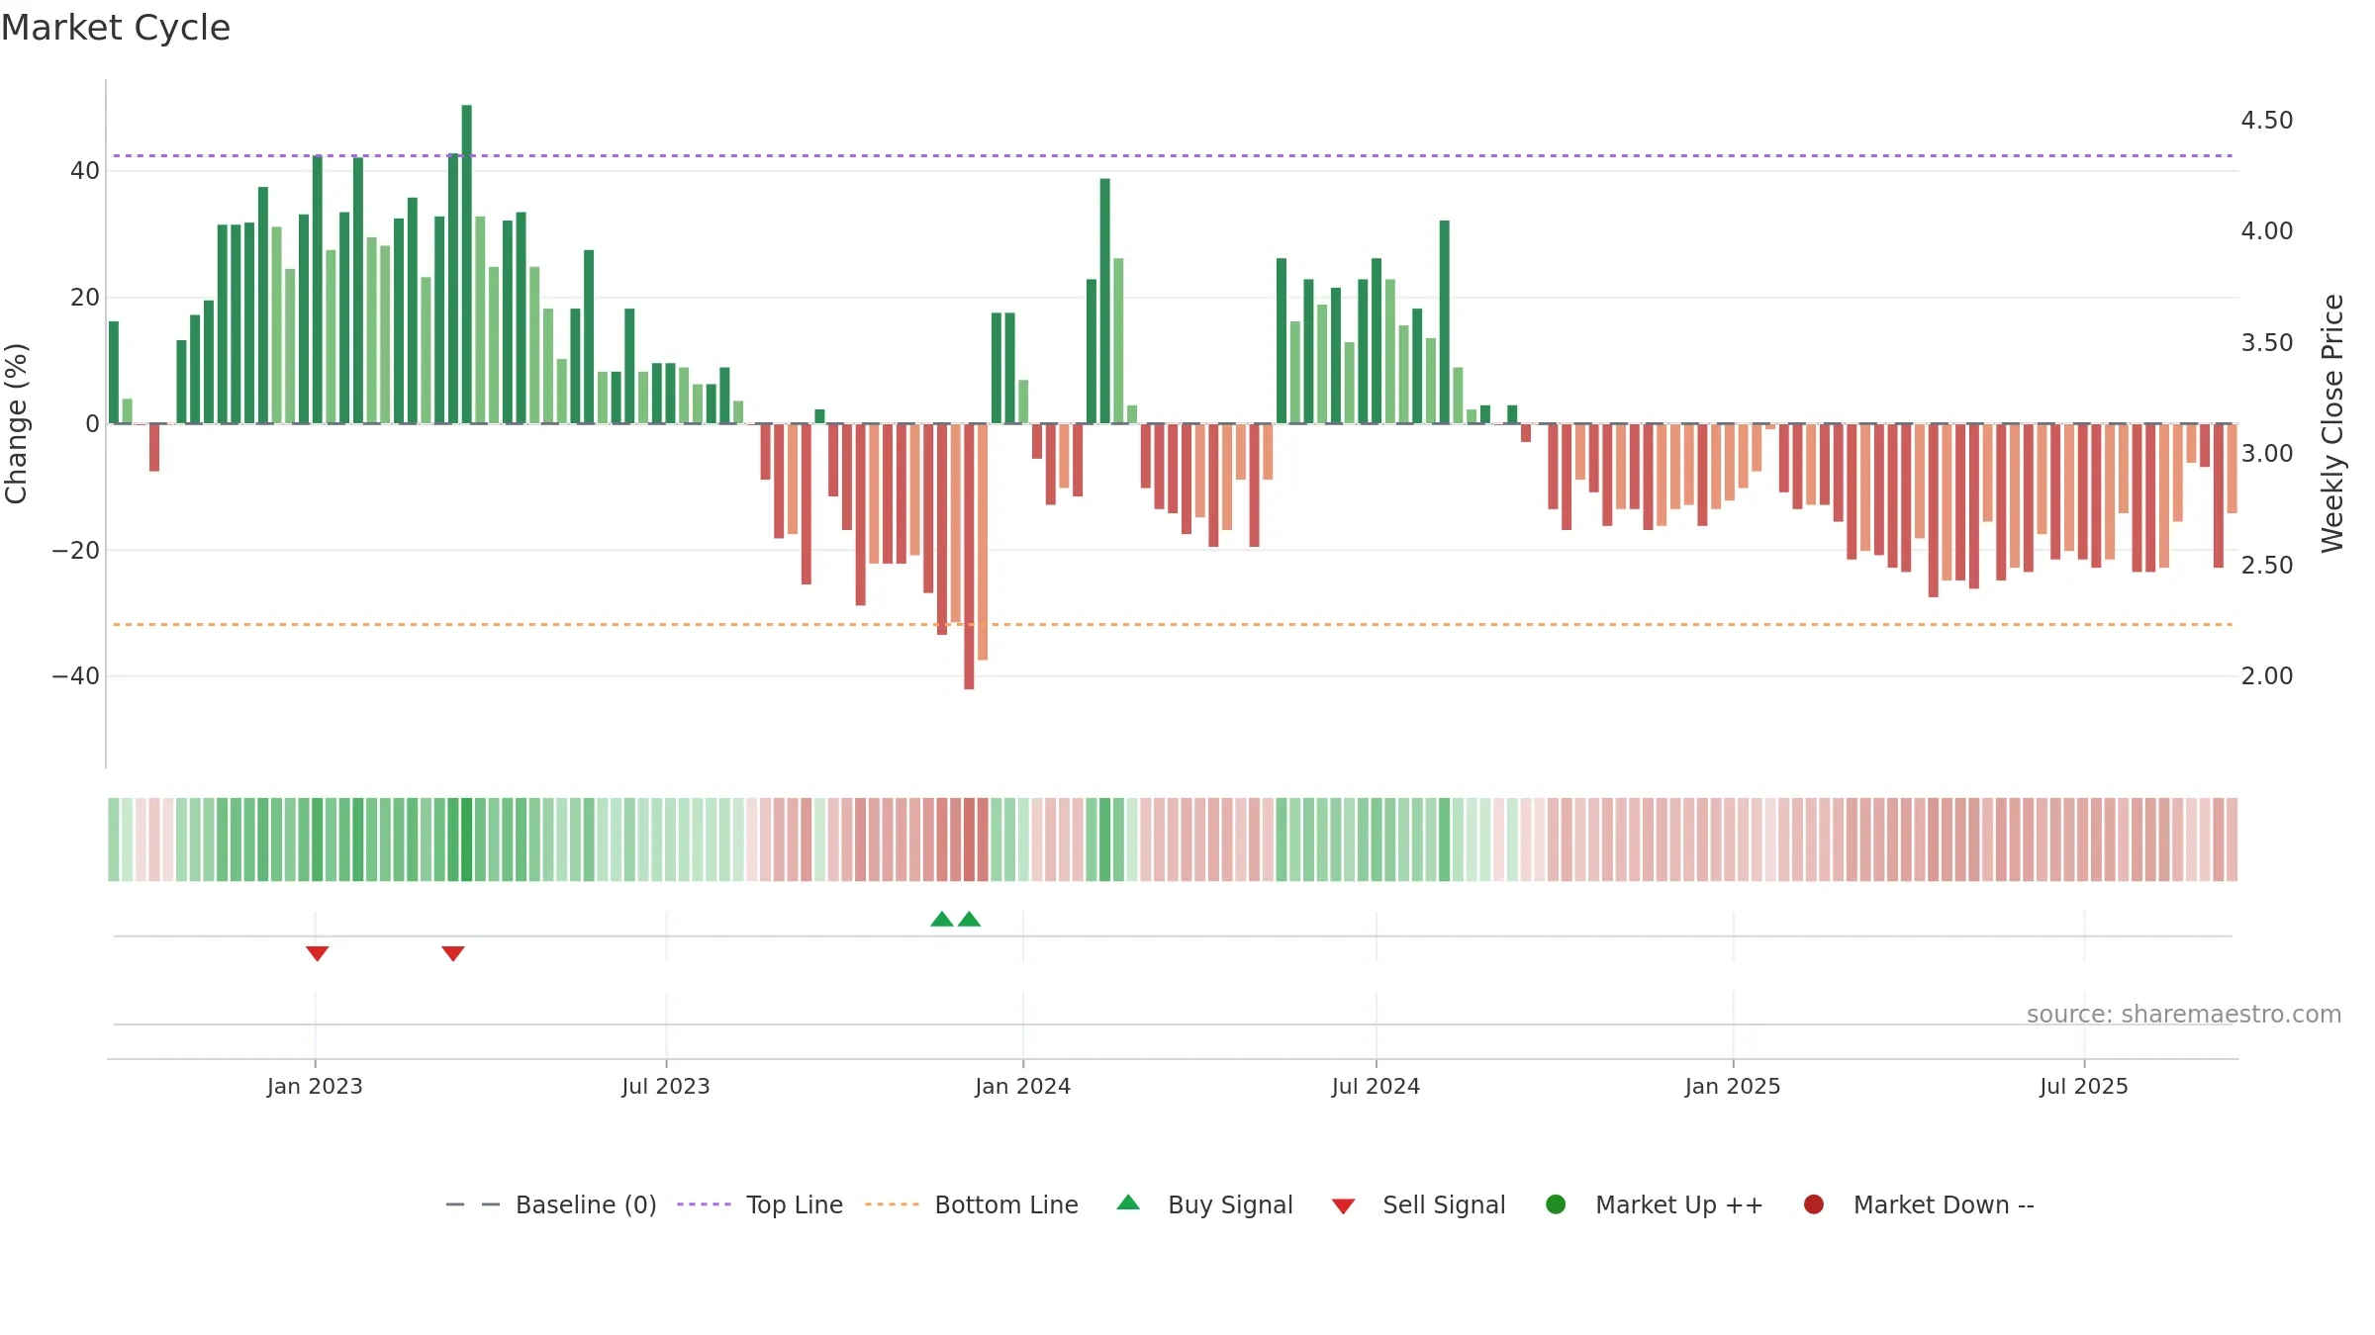Screen dimensions: 2375x1335
Task: Click the 4.00 price axis value
Action: [2267, 231]
